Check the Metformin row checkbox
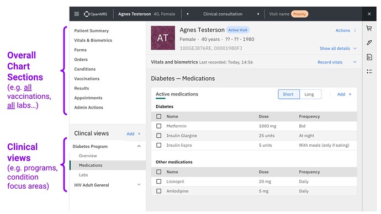The image size is (381, 214). click(158, 126)
